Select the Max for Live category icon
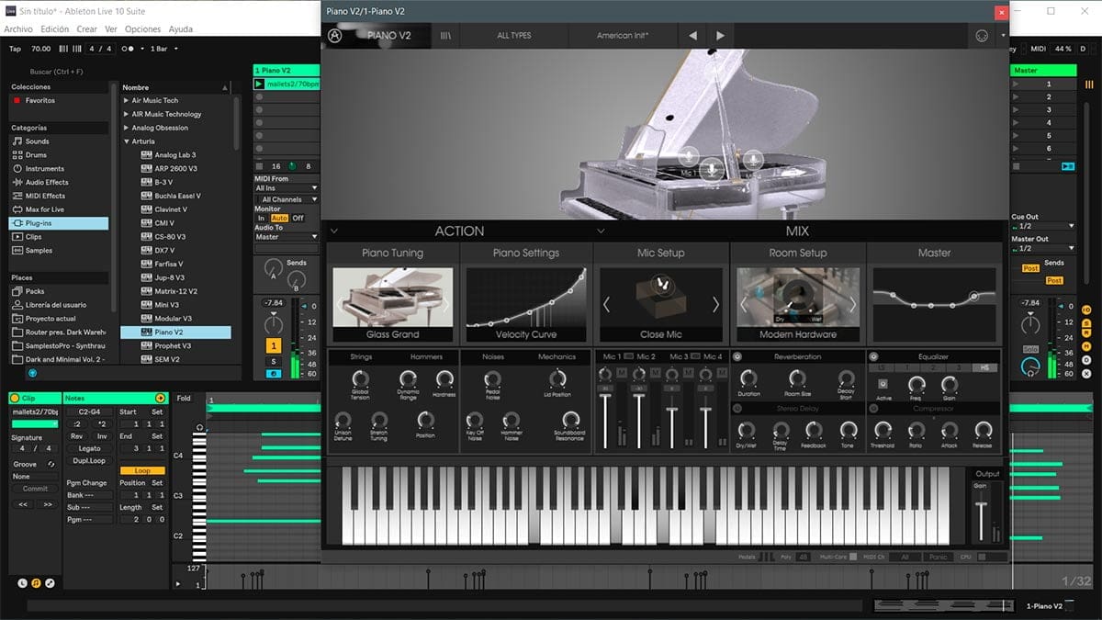This screenshot has width=1102, height=620. (x=17, y=209)
